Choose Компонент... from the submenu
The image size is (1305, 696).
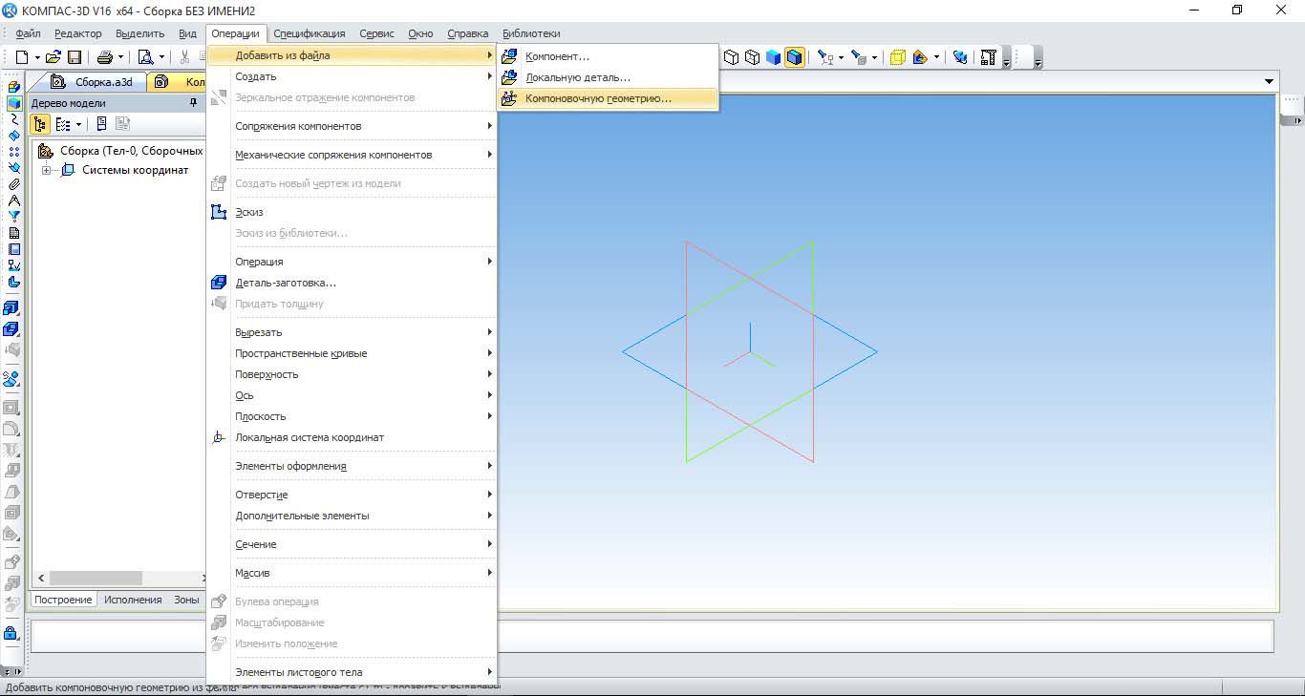click(608, 56)
